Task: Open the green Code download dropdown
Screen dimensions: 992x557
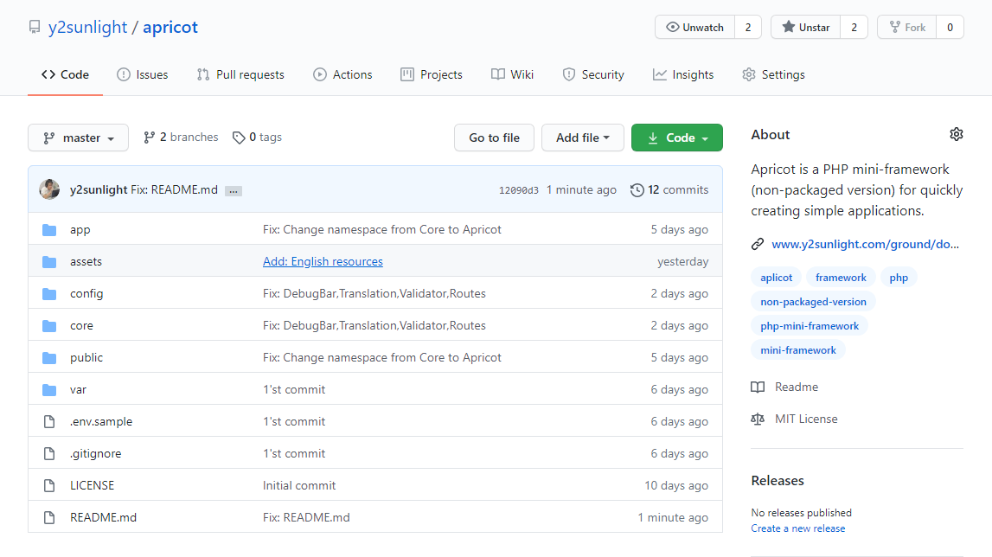Action: pos(676,138)
